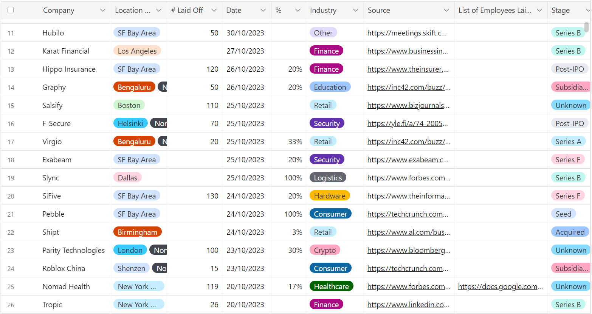
Task: Select the Education industry tag
Action: coord(330,87)
